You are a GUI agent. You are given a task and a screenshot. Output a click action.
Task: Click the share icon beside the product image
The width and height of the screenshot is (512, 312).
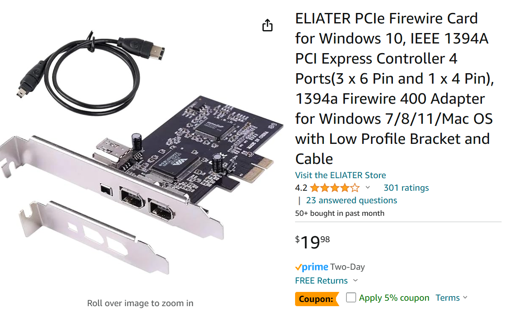click(267, 26)
